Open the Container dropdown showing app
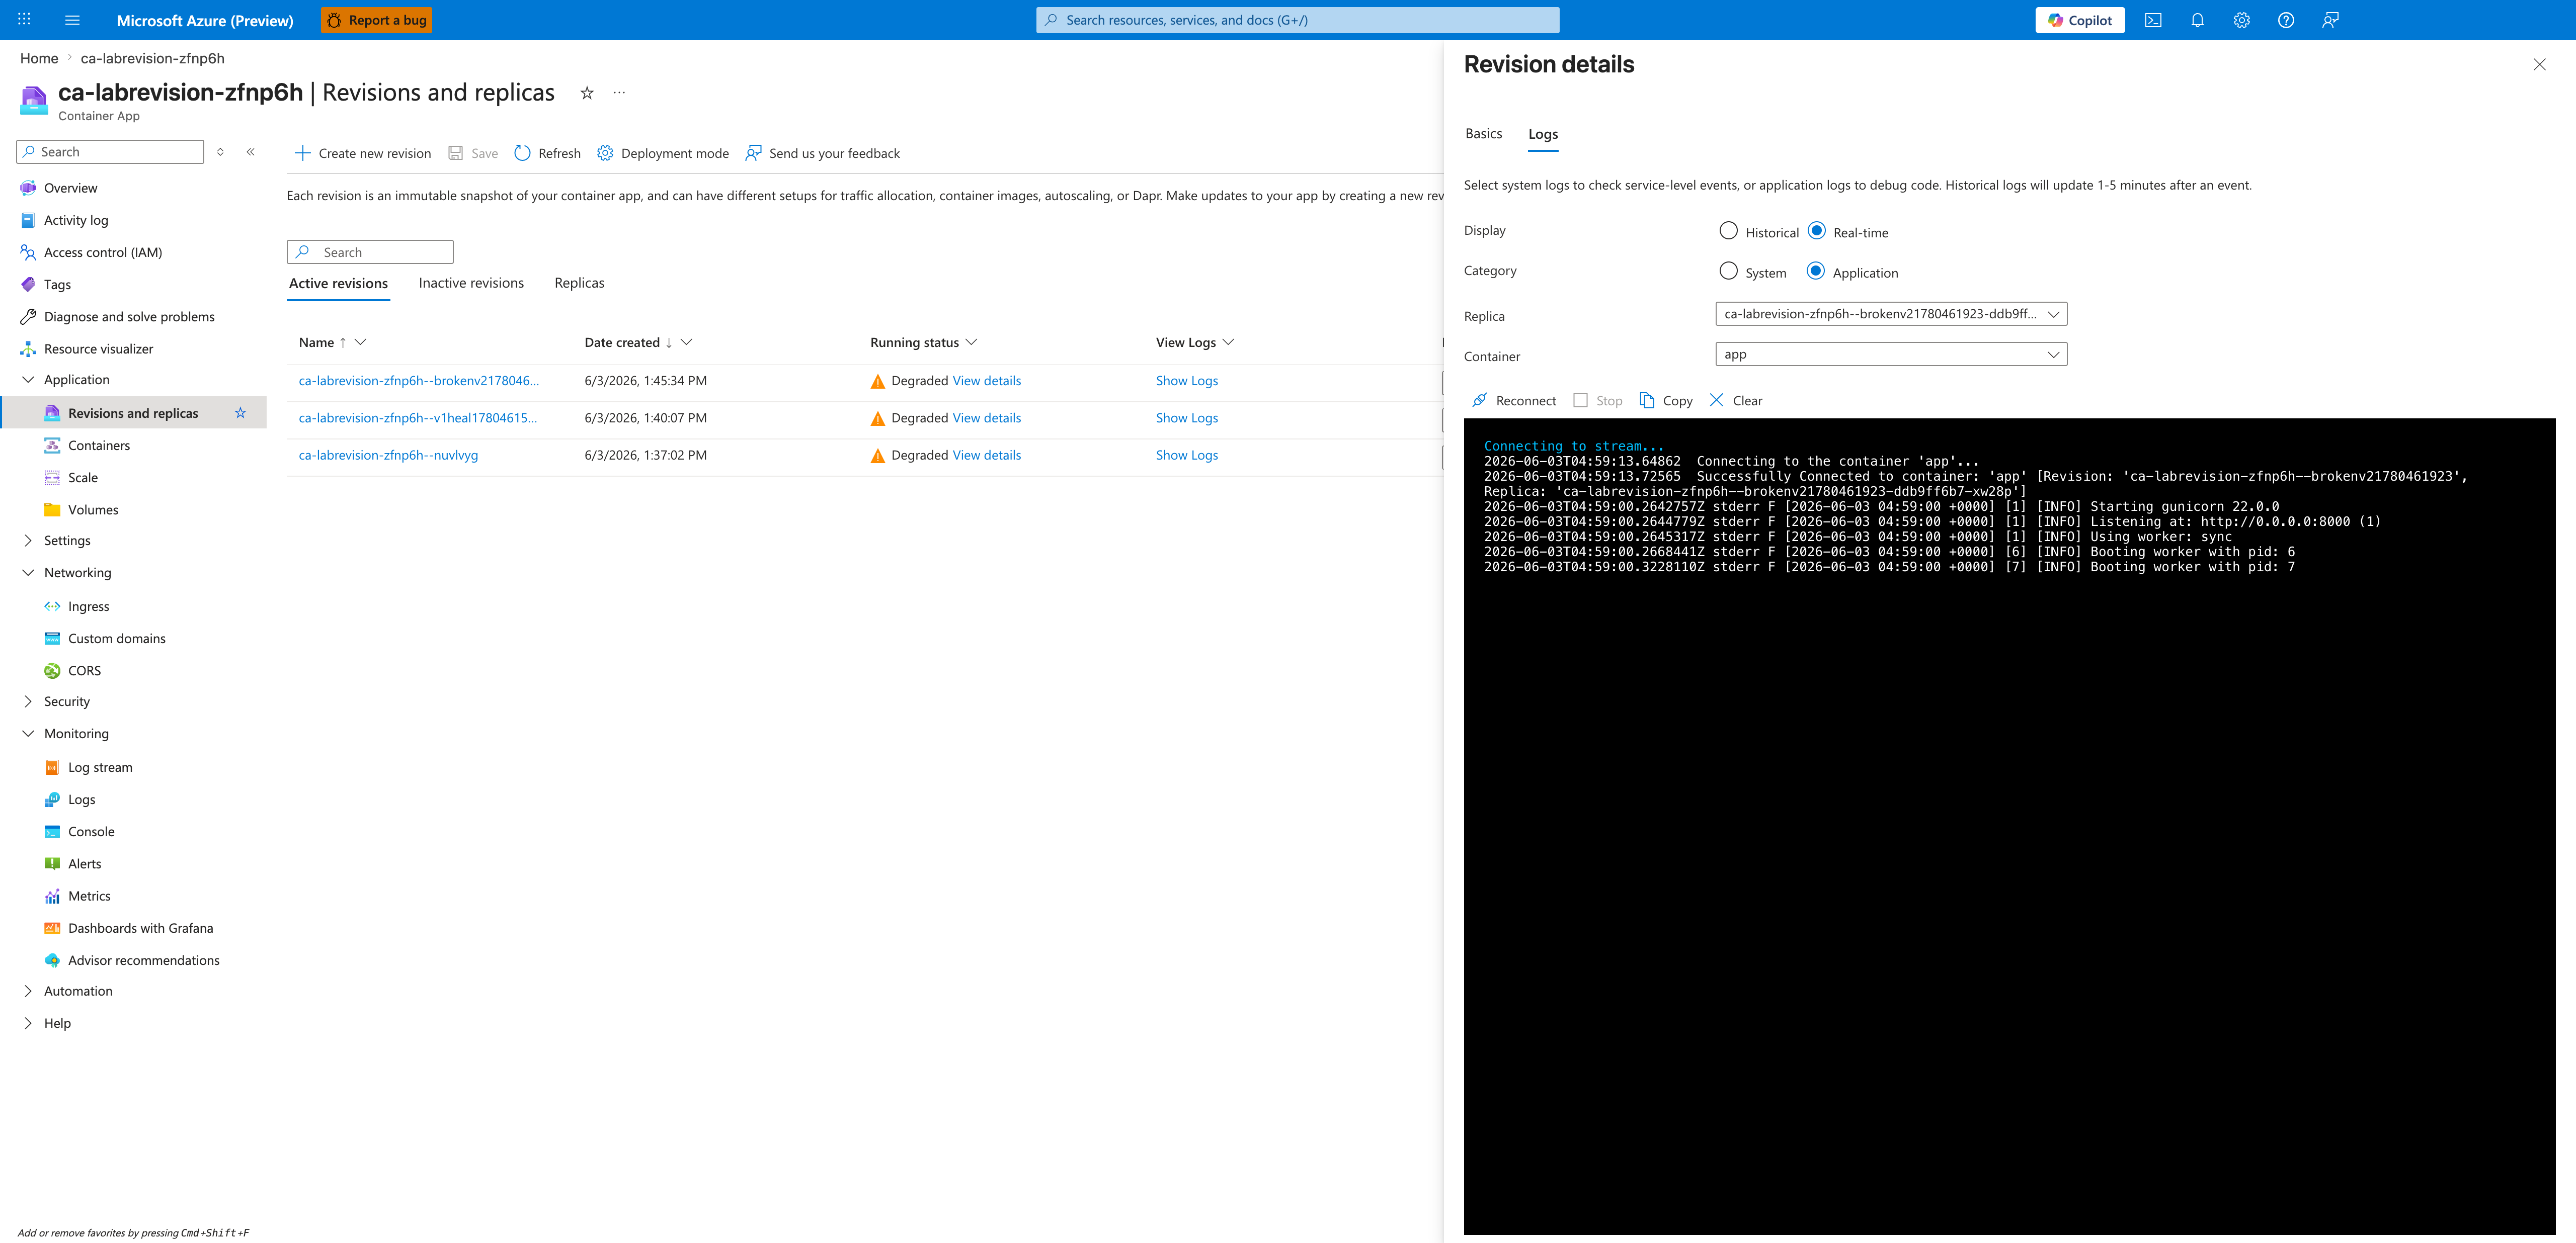 pyautogui.click(x=1891, y=353)
